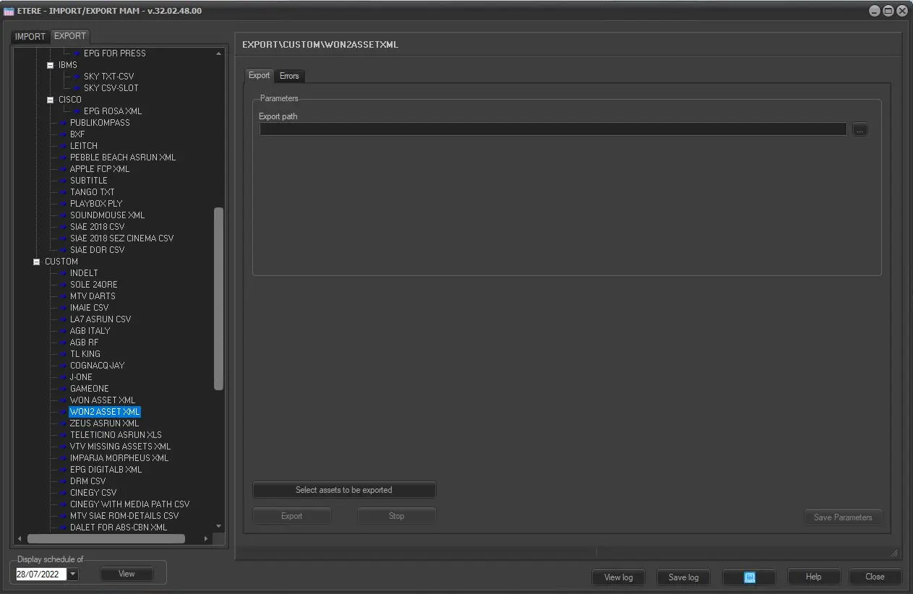This screenshot has height=594, width=913.
Task: Open the schedule date dropdown arrow
Action: [x=73, y=574]
